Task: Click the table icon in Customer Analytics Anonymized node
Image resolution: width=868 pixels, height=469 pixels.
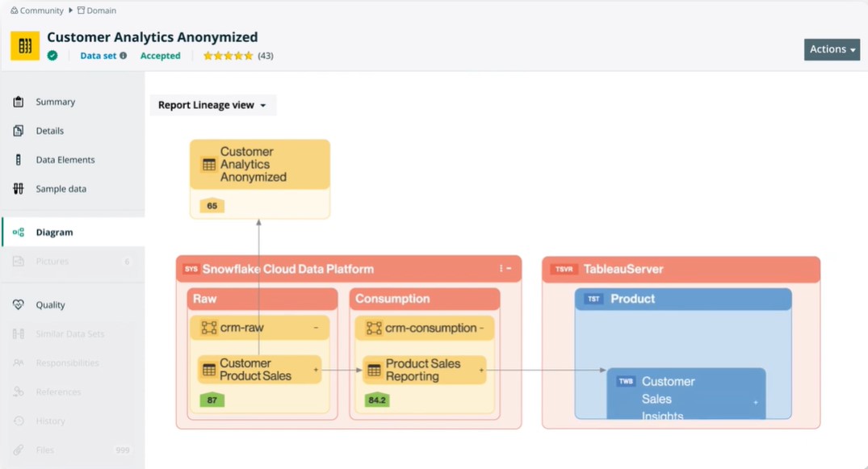Action: coord(208,165)
